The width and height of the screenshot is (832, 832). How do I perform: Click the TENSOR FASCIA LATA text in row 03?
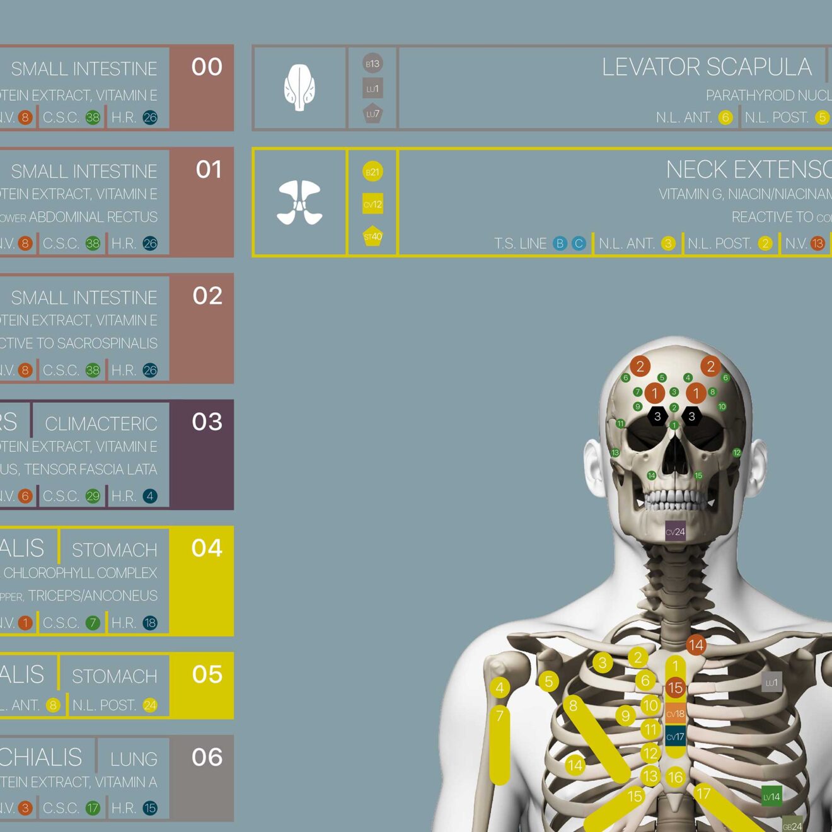[91, 470]
